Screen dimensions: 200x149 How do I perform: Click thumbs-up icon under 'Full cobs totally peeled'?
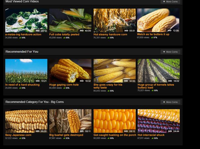[64, 38]
